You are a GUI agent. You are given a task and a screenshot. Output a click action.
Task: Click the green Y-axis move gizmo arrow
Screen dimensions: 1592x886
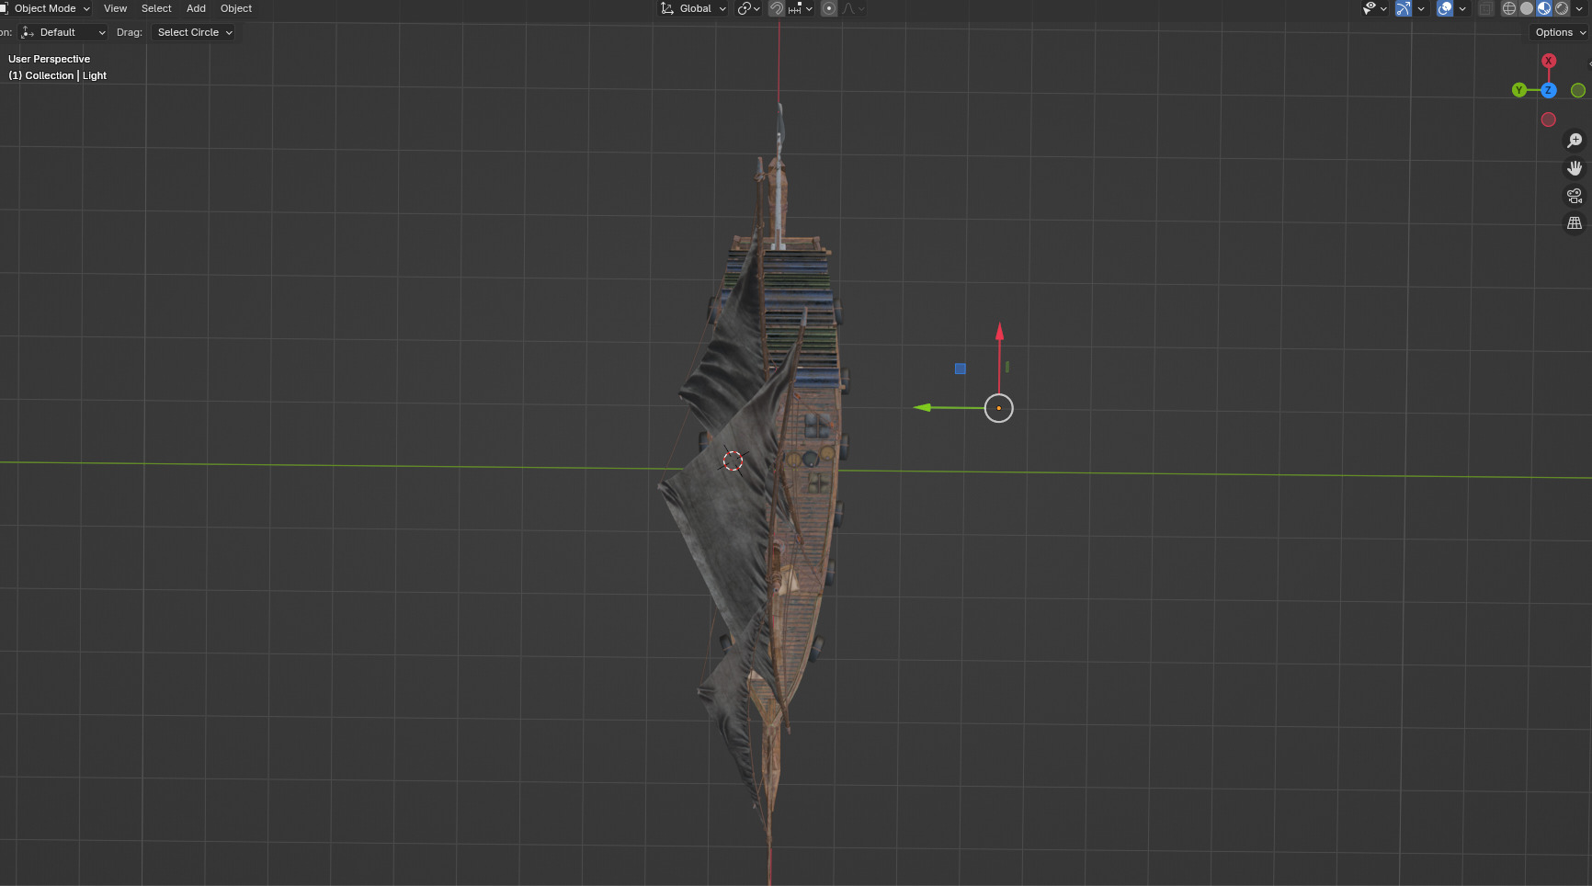click(x=925, y=407)
